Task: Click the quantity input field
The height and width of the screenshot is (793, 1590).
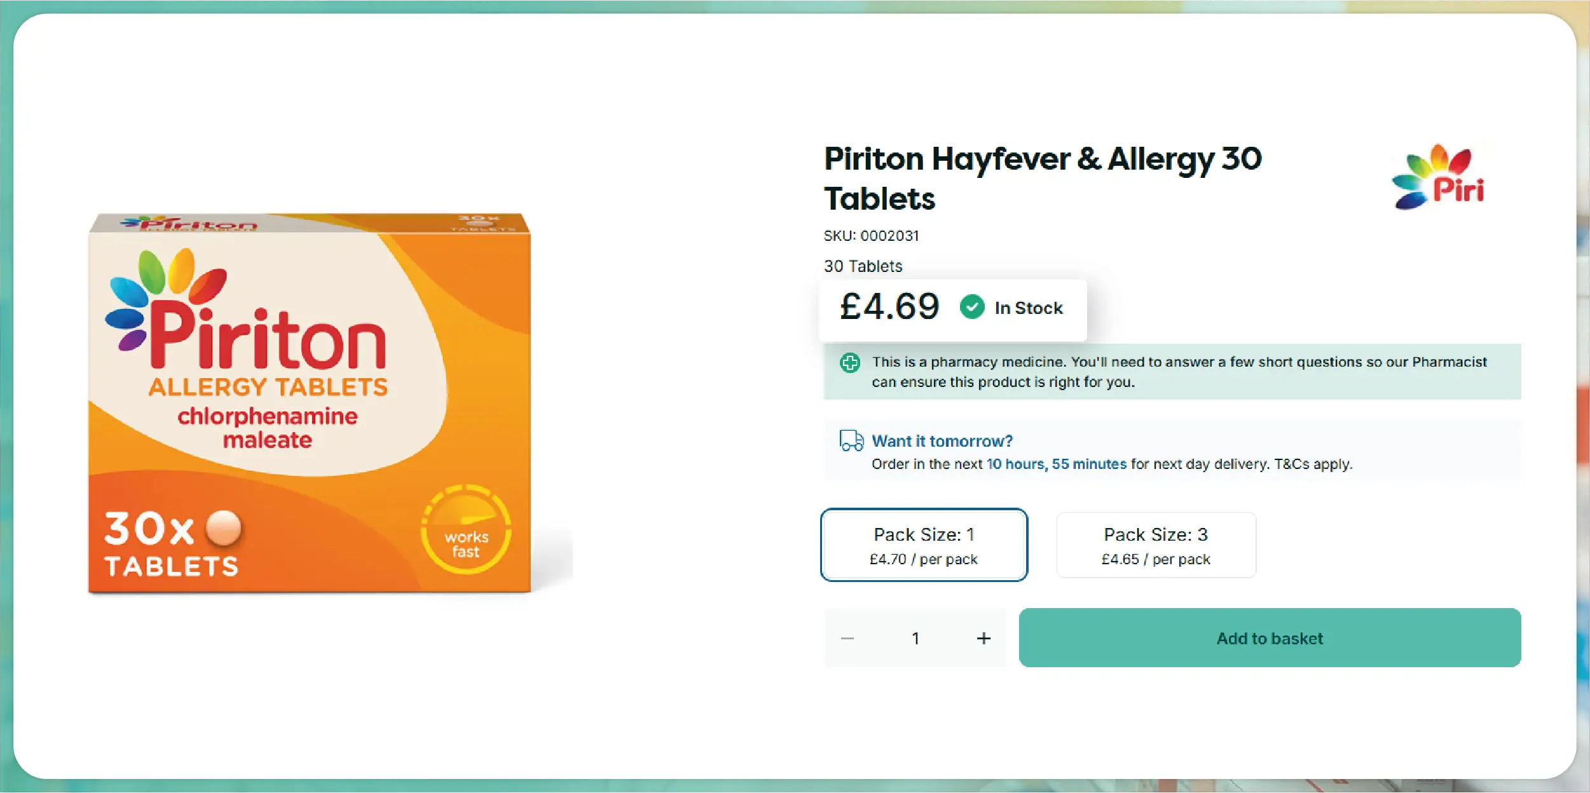Action: pyautogui.click(x=915, y=638)
